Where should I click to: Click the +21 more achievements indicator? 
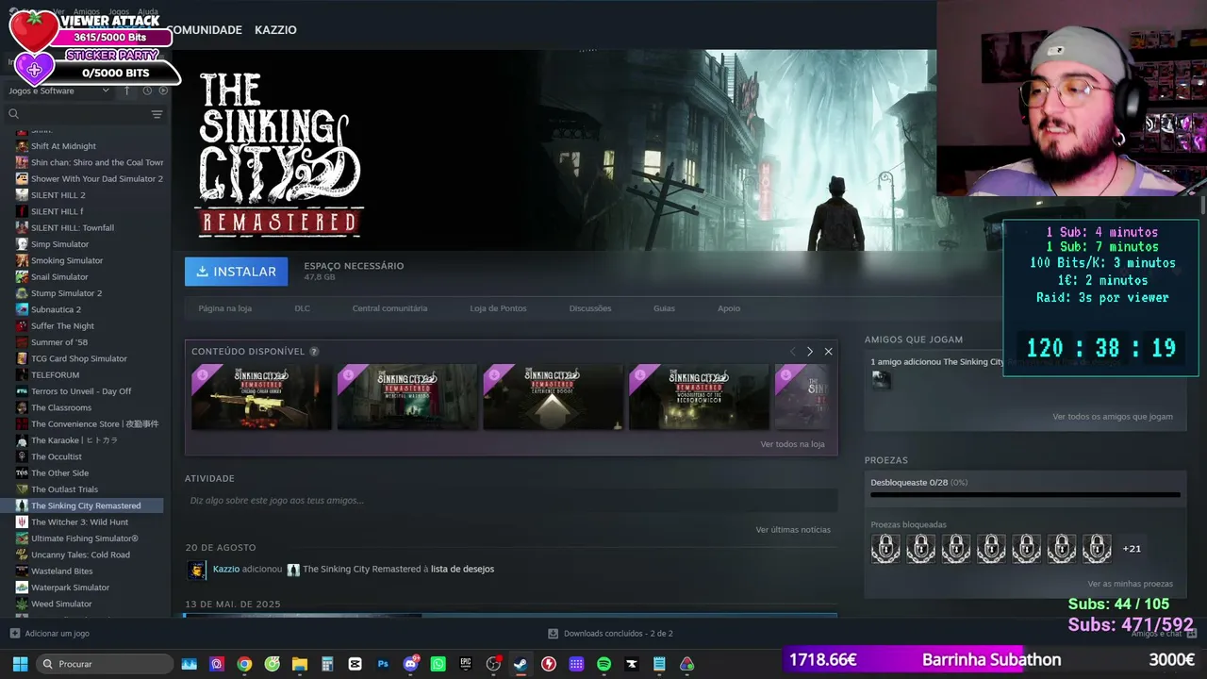(1132, 549)
